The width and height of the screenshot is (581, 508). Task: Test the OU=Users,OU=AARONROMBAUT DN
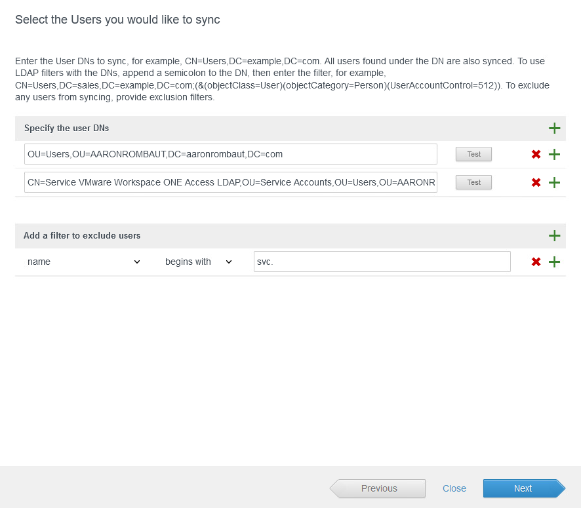pyautogui.click(x=473, y=154)
